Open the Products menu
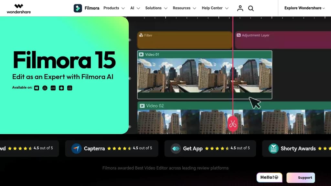This screenshot has height=186, width=331. click(x=114, y=8)
